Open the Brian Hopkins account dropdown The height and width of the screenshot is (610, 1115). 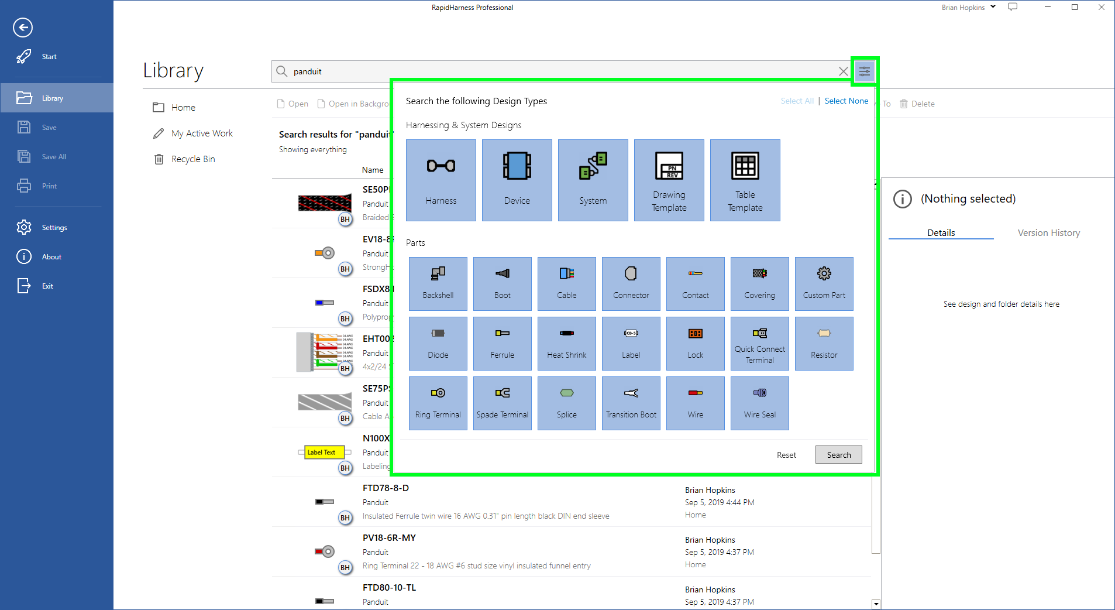click(968, 8)
